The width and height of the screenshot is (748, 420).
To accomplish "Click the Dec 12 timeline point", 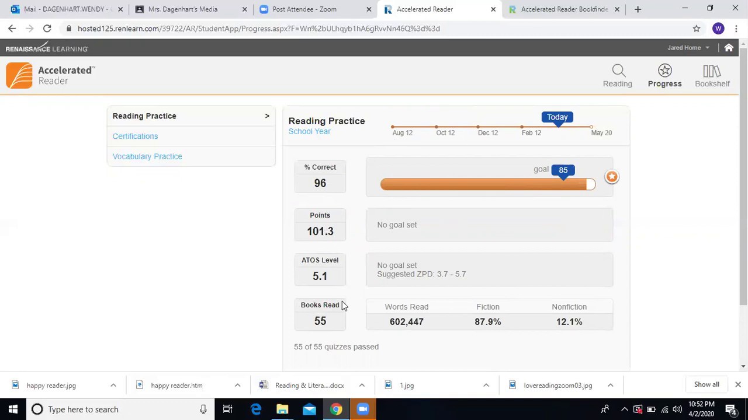I will (478, 127).
